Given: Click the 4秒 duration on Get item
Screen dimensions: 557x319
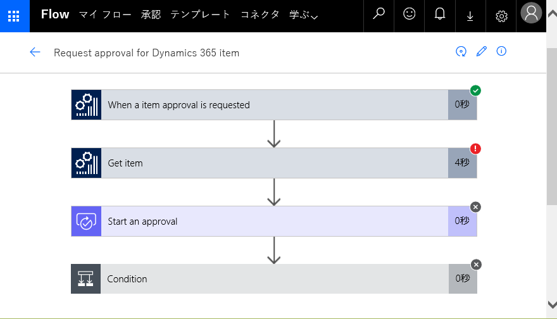Looking at the screenshot, I should [x=462, y=163].
